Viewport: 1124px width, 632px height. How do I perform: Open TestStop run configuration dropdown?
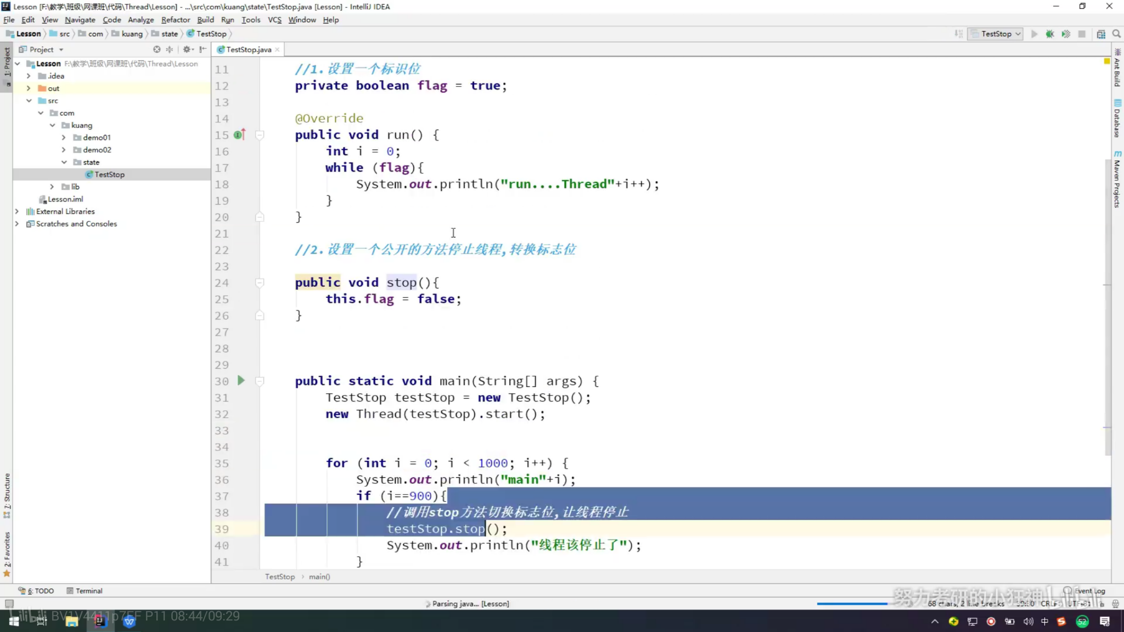(996, 34)
